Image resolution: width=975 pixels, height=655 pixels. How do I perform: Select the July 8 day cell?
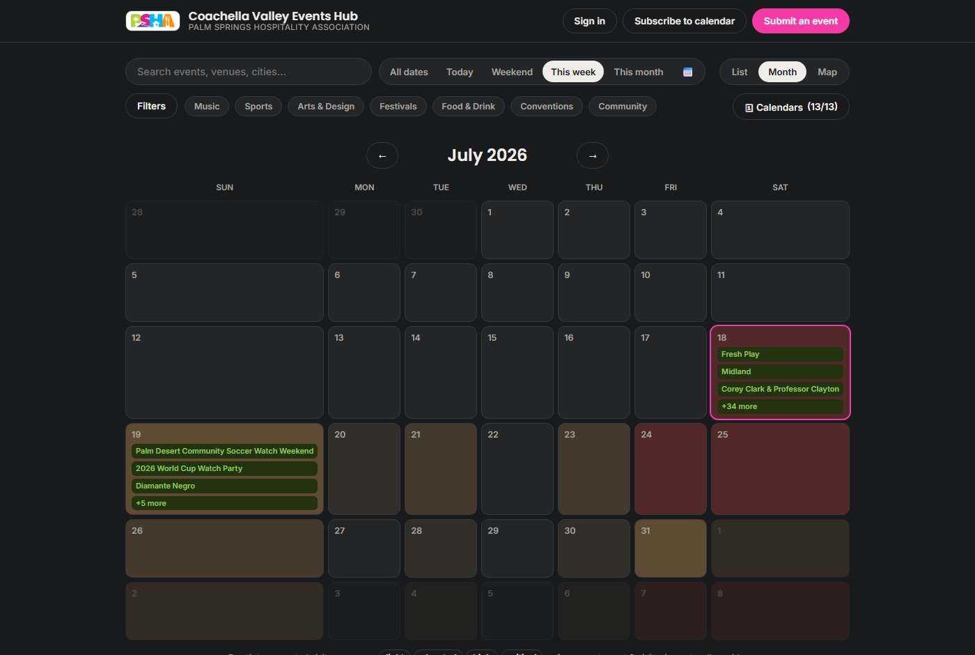tap(517, 293)
